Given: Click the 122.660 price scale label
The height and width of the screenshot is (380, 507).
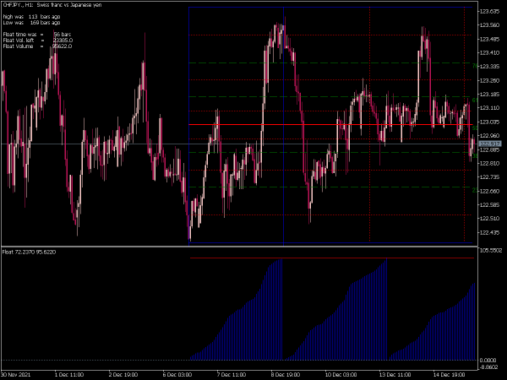Looking at the screenshot, I should click(489, 191).
